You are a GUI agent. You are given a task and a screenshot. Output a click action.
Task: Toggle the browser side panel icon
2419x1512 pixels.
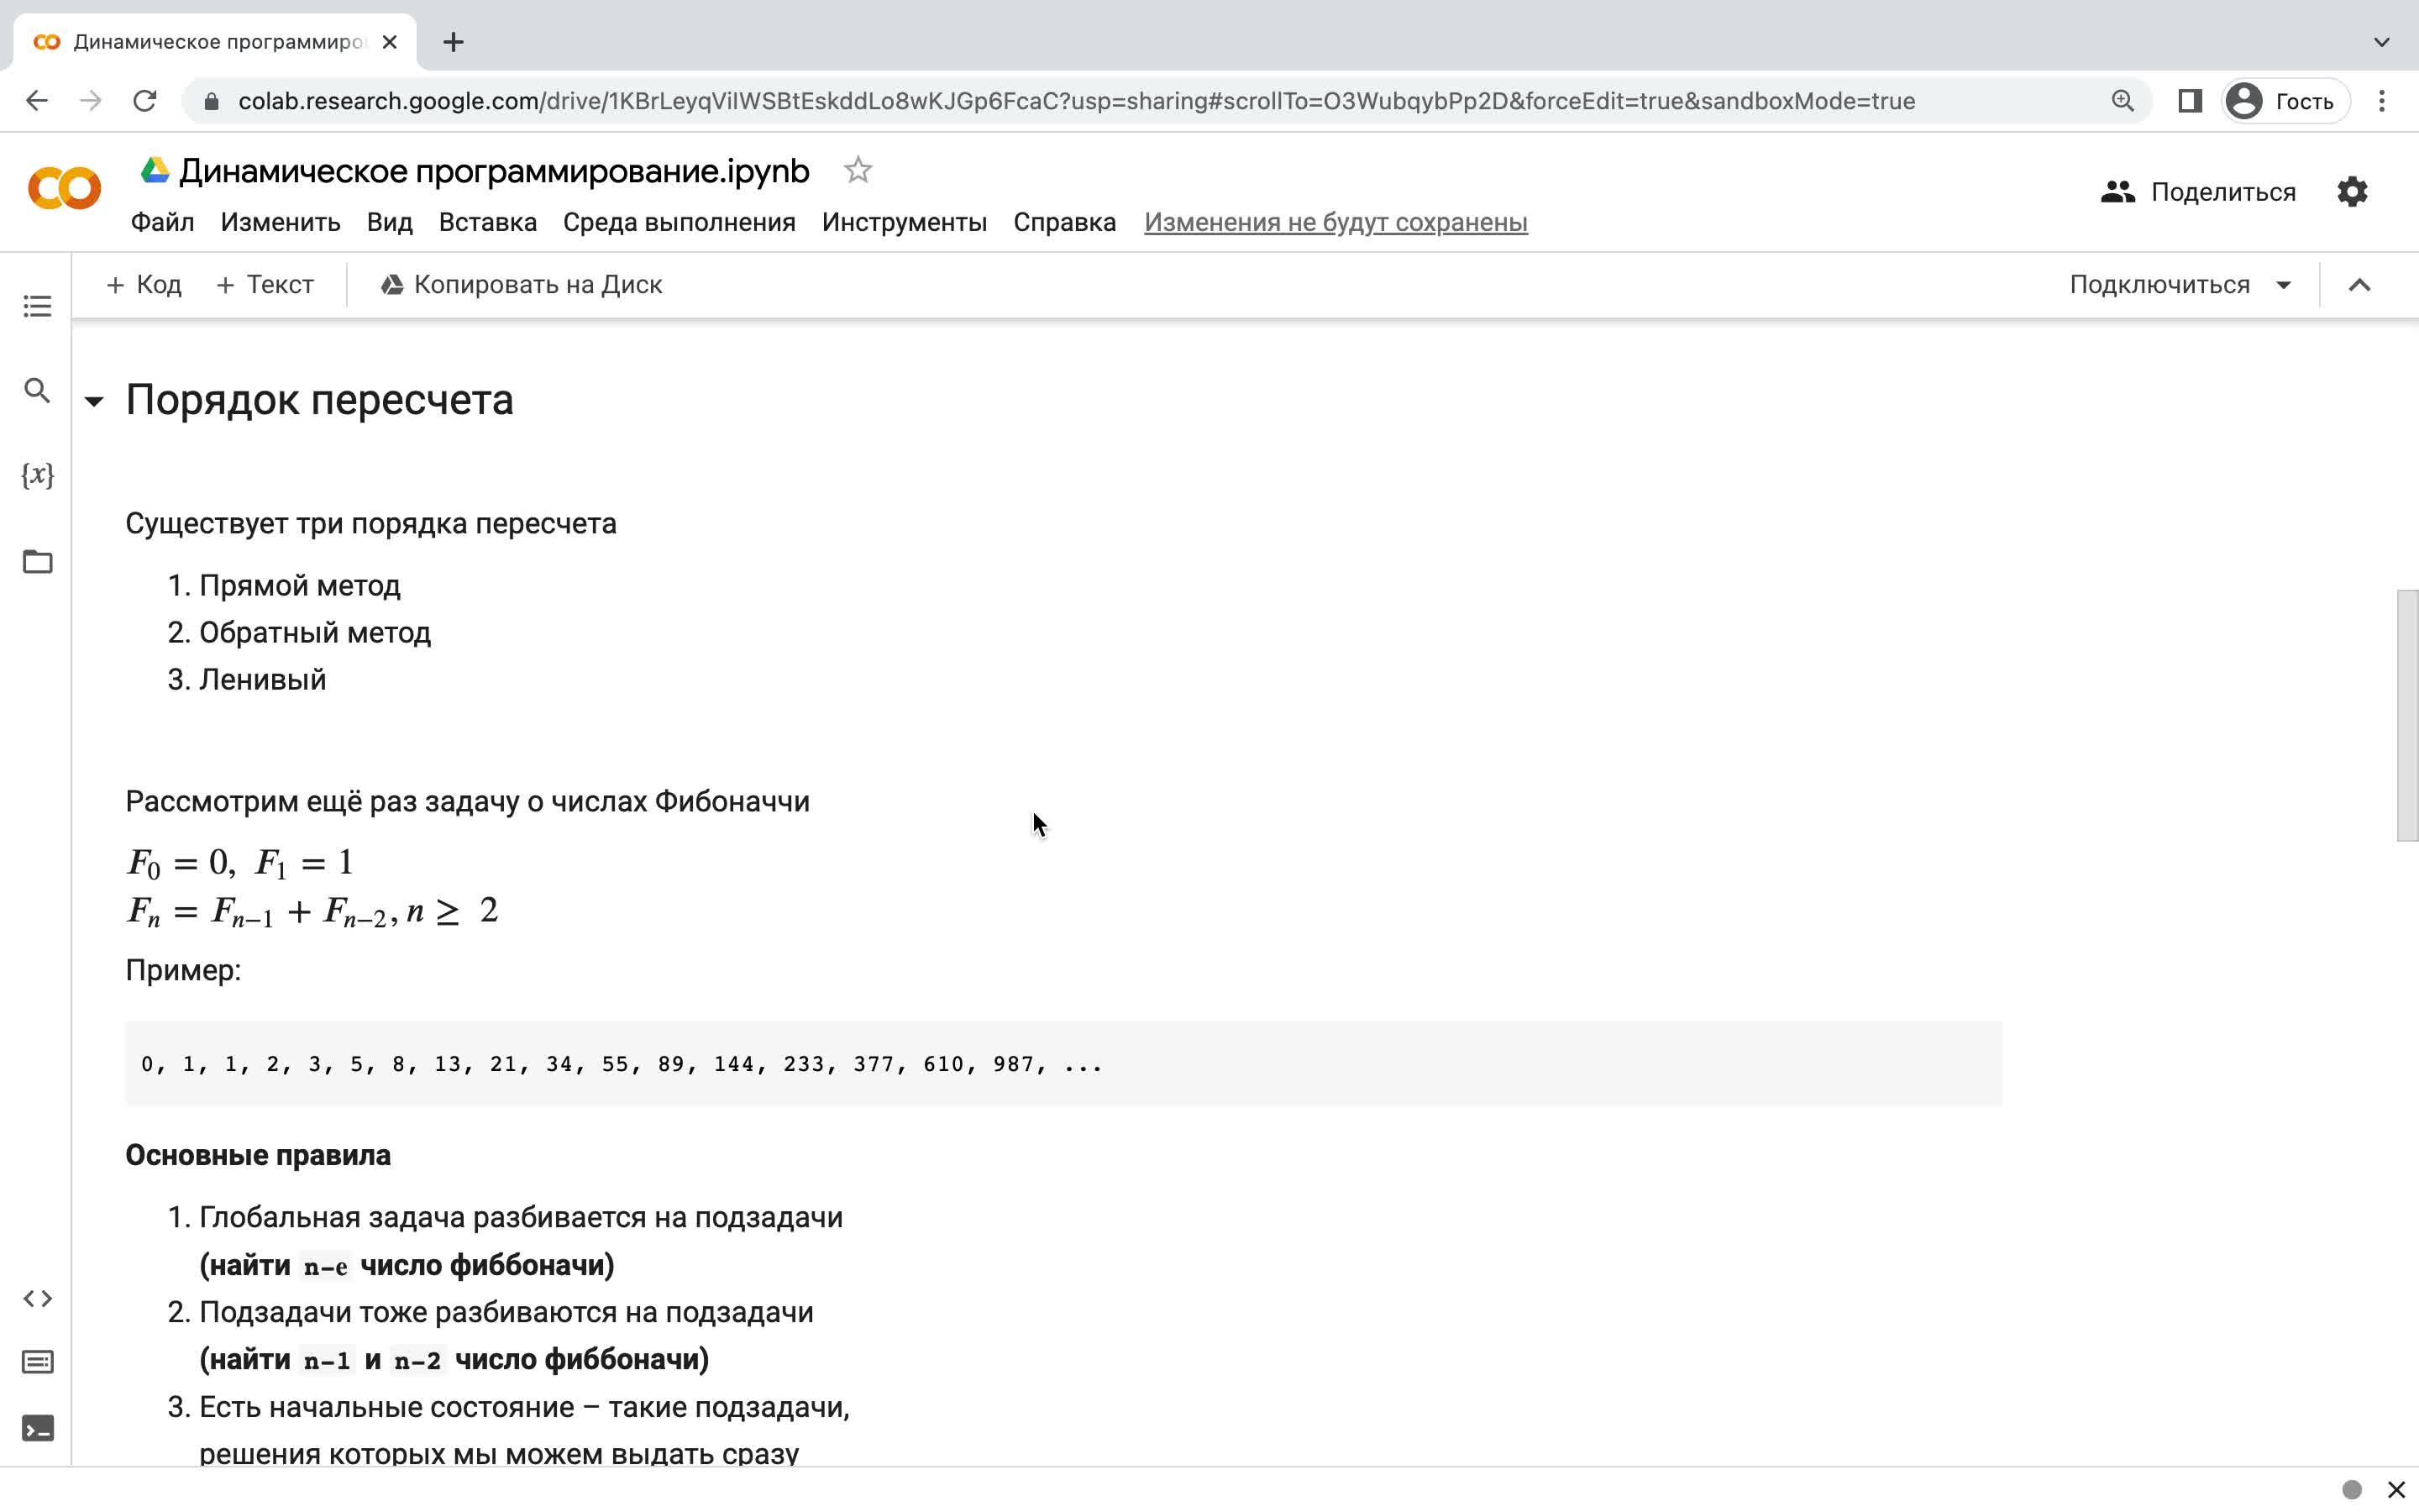coord(2189,101)
